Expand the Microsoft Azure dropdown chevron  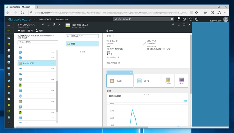(35, 19)
